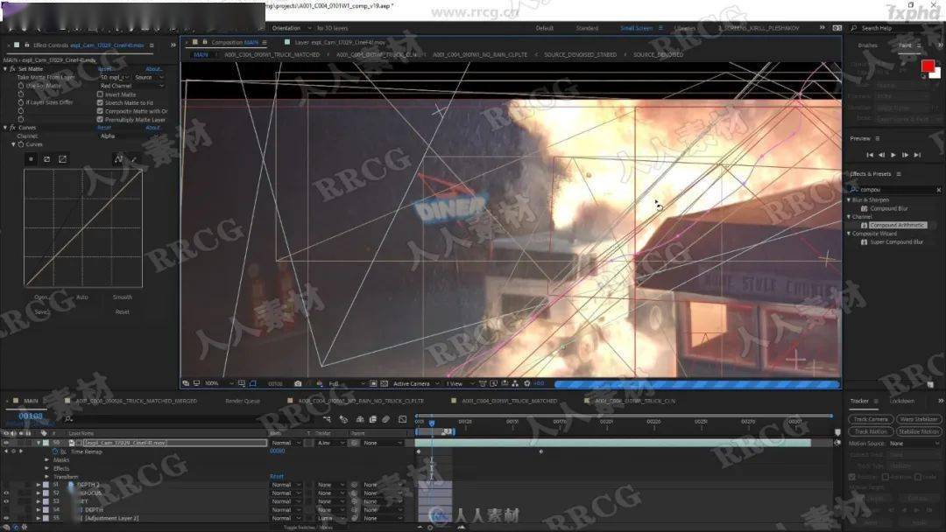Click the curve point tool icon in Curves
This screenshot has height=532, width=946.
tap(118, 159)
